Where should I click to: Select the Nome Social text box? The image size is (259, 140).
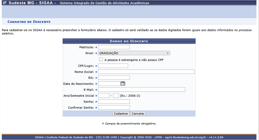tap(146, 72)
